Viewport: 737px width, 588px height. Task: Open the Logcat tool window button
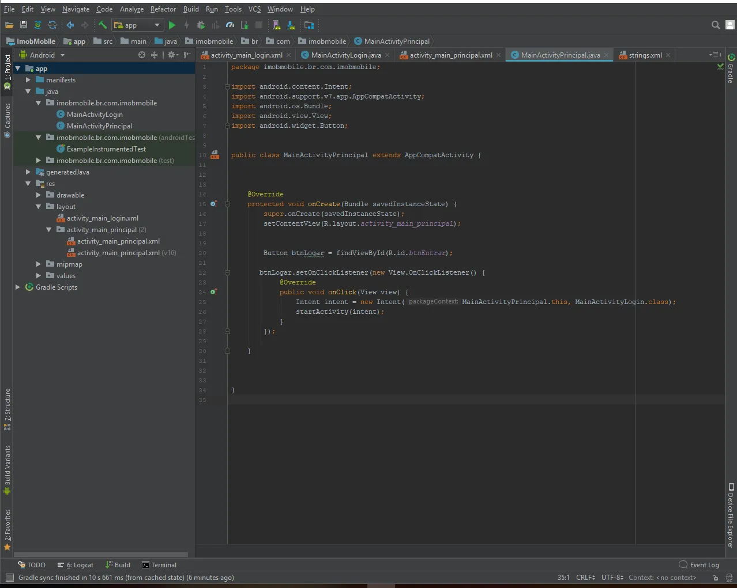pos(76,565)
